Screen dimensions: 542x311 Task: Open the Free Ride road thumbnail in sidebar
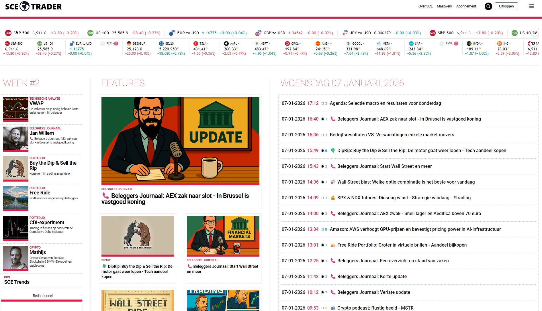[x=16, y=198]
